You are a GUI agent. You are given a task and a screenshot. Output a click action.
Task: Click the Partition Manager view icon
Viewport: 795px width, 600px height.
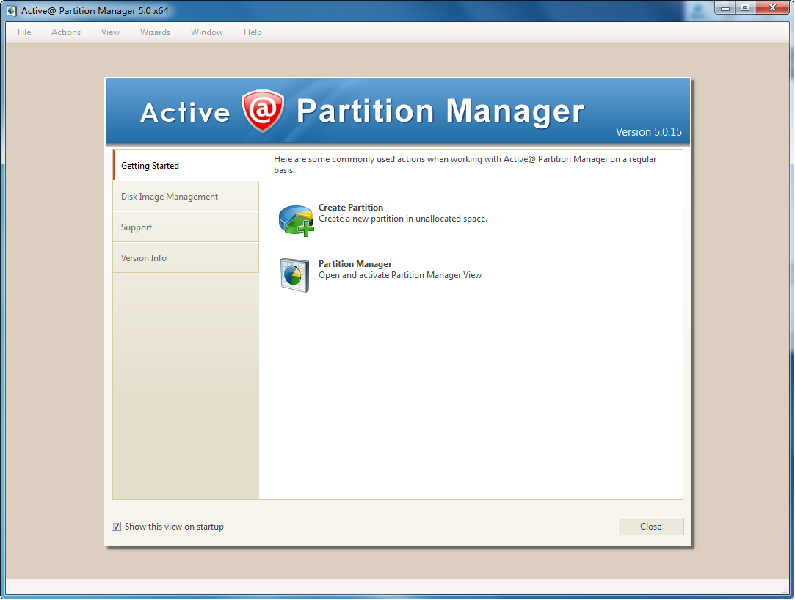[294, 275]
